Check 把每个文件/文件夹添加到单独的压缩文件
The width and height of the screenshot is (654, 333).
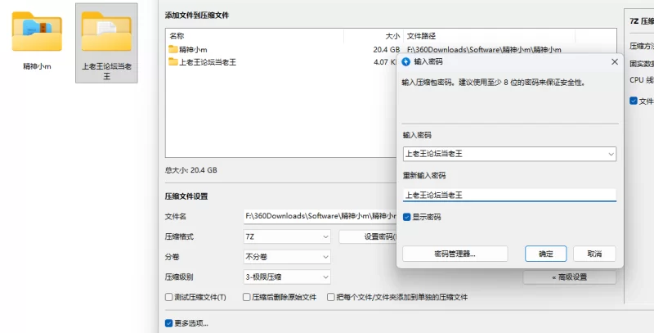point(331,297)
